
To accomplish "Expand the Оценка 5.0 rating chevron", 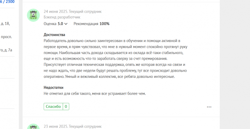I will pyautogui.click(x=66, y=24).
